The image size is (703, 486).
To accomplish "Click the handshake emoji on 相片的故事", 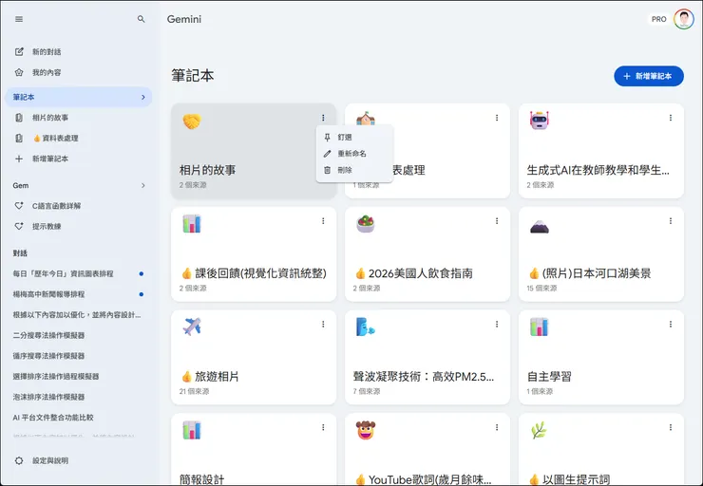I will tap(192, 121).
